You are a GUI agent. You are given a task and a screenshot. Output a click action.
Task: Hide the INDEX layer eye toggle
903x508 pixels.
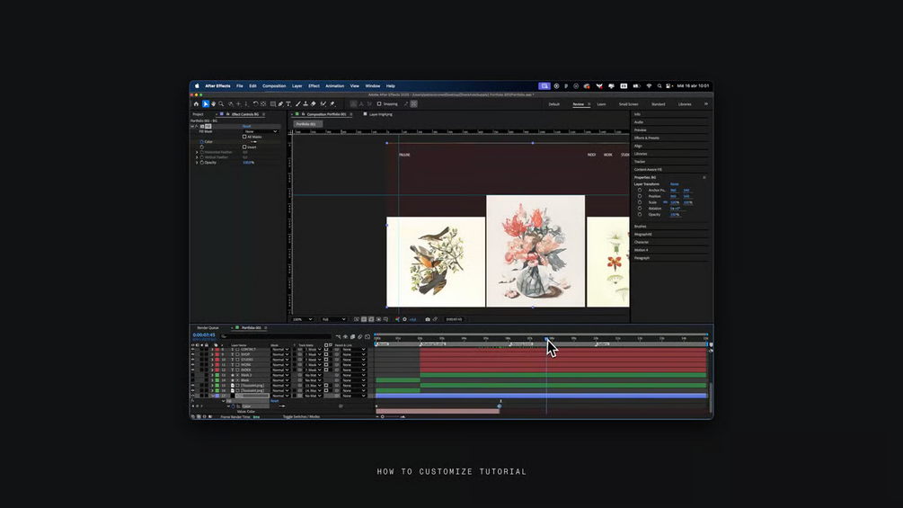click(x=193, y=370)
